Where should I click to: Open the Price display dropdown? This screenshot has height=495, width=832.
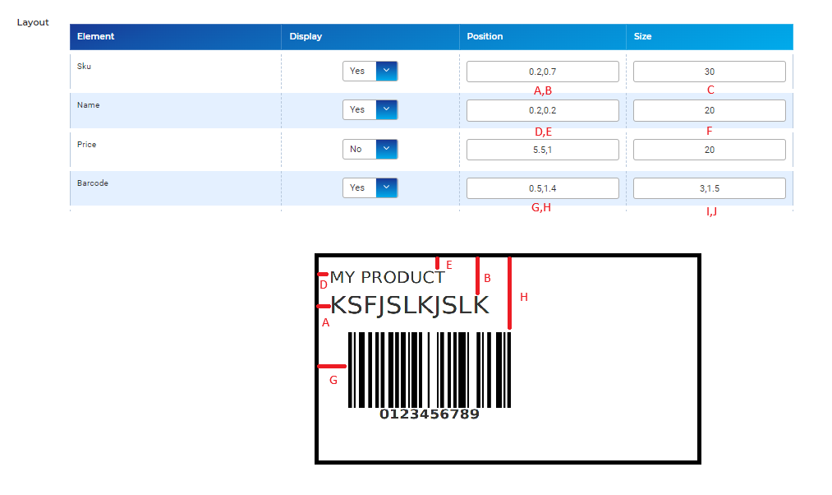370,149
